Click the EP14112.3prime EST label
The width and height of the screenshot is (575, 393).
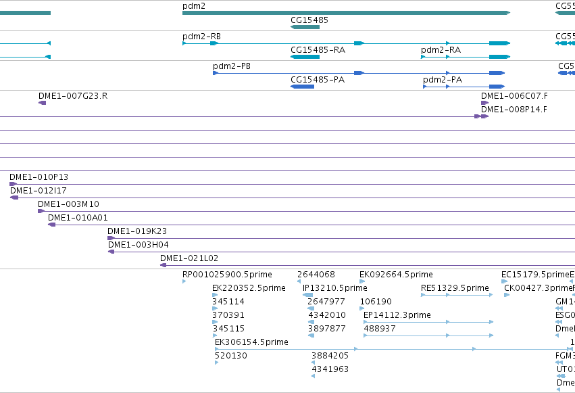(x=397, y=315)
